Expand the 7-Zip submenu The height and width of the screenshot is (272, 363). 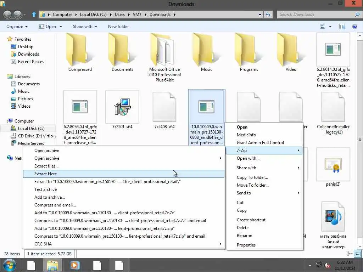(264, 150)
